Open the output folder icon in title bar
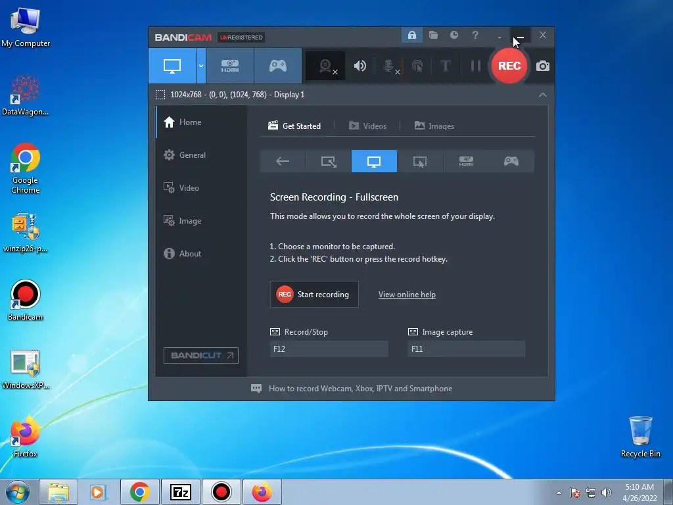Image resolution: width=673 pixels, height=505 pixels. (x=433, y=36)
